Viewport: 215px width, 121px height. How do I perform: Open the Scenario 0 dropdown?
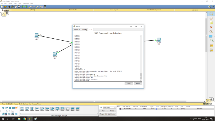click(x=109, y=108)
